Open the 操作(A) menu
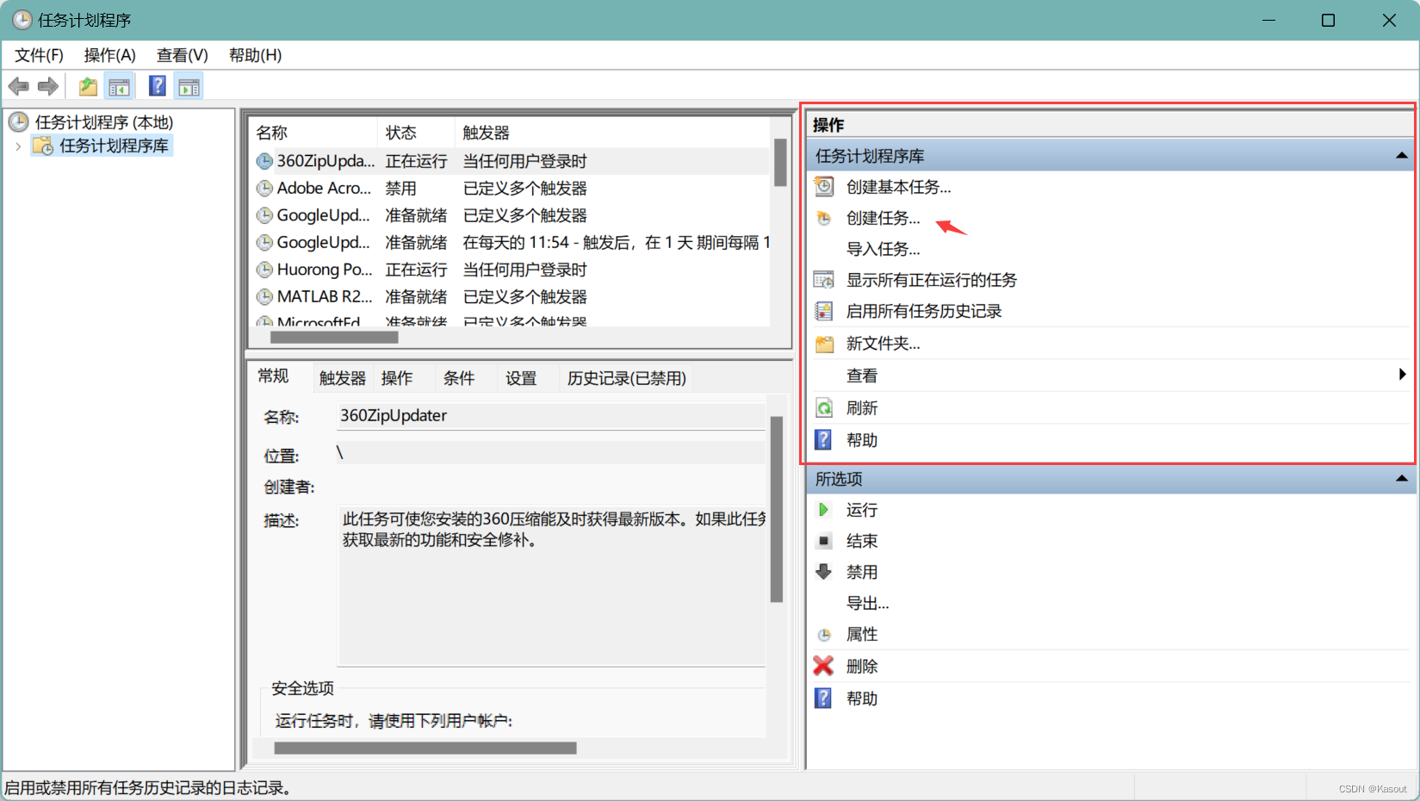 click(109, 55)
